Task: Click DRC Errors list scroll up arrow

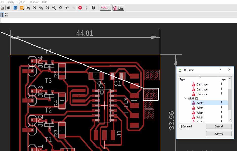Action: (230, 79)
